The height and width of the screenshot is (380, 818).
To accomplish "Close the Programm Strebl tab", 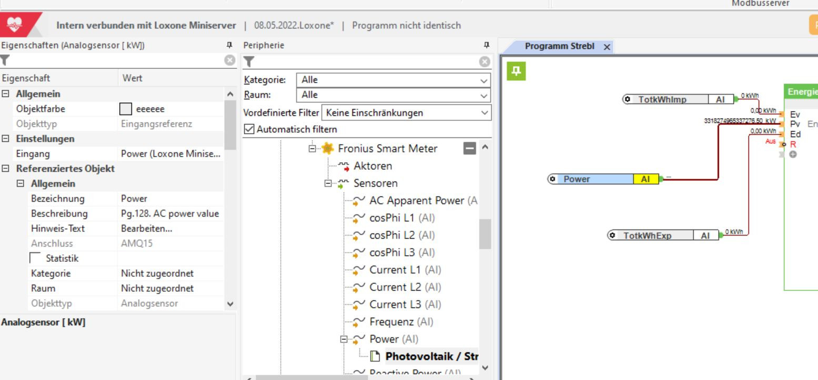I will point(607,47).
